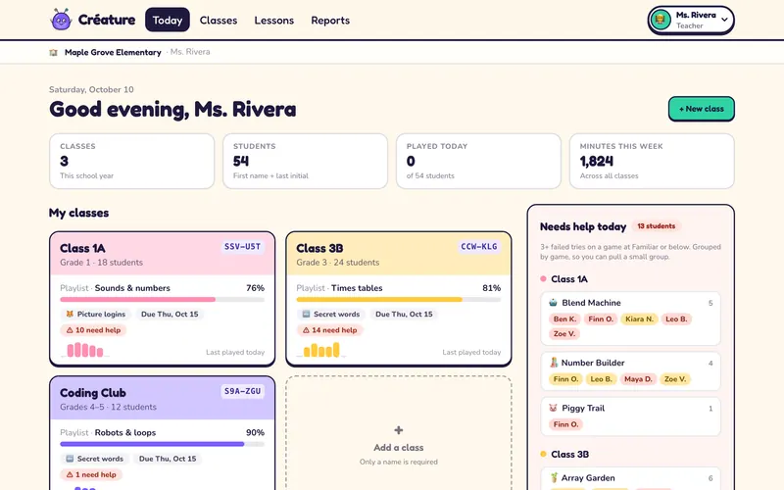The width and height of the screenshot is (784, 490).
Task: Select Leo B. in Number Builder
Action: pos(601,379)
